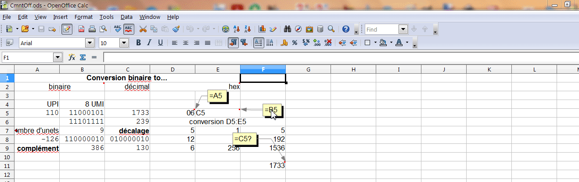Apply the Background Color bucket
Screen dimensions: 579x182
[x=383, y=43]
